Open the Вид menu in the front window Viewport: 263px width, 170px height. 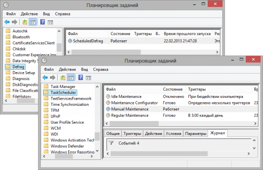pyautogui.click(x=84, y=69)
